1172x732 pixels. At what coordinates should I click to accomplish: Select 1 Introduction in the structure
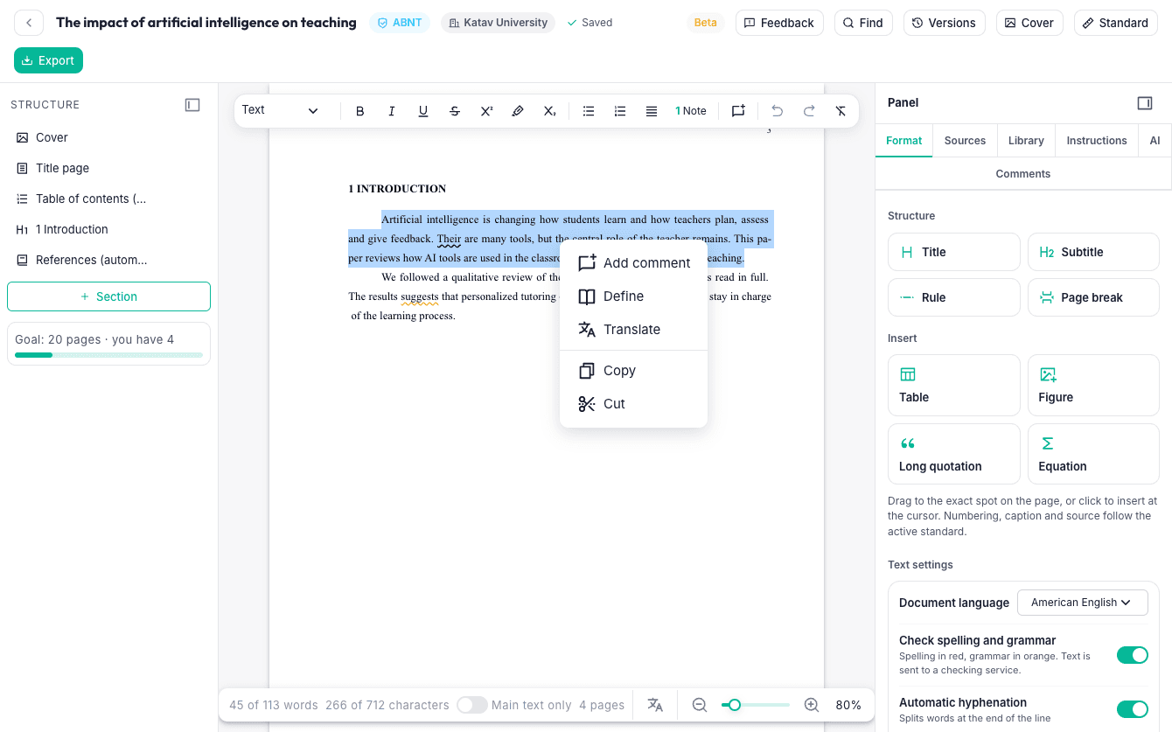tap(108, 229)
